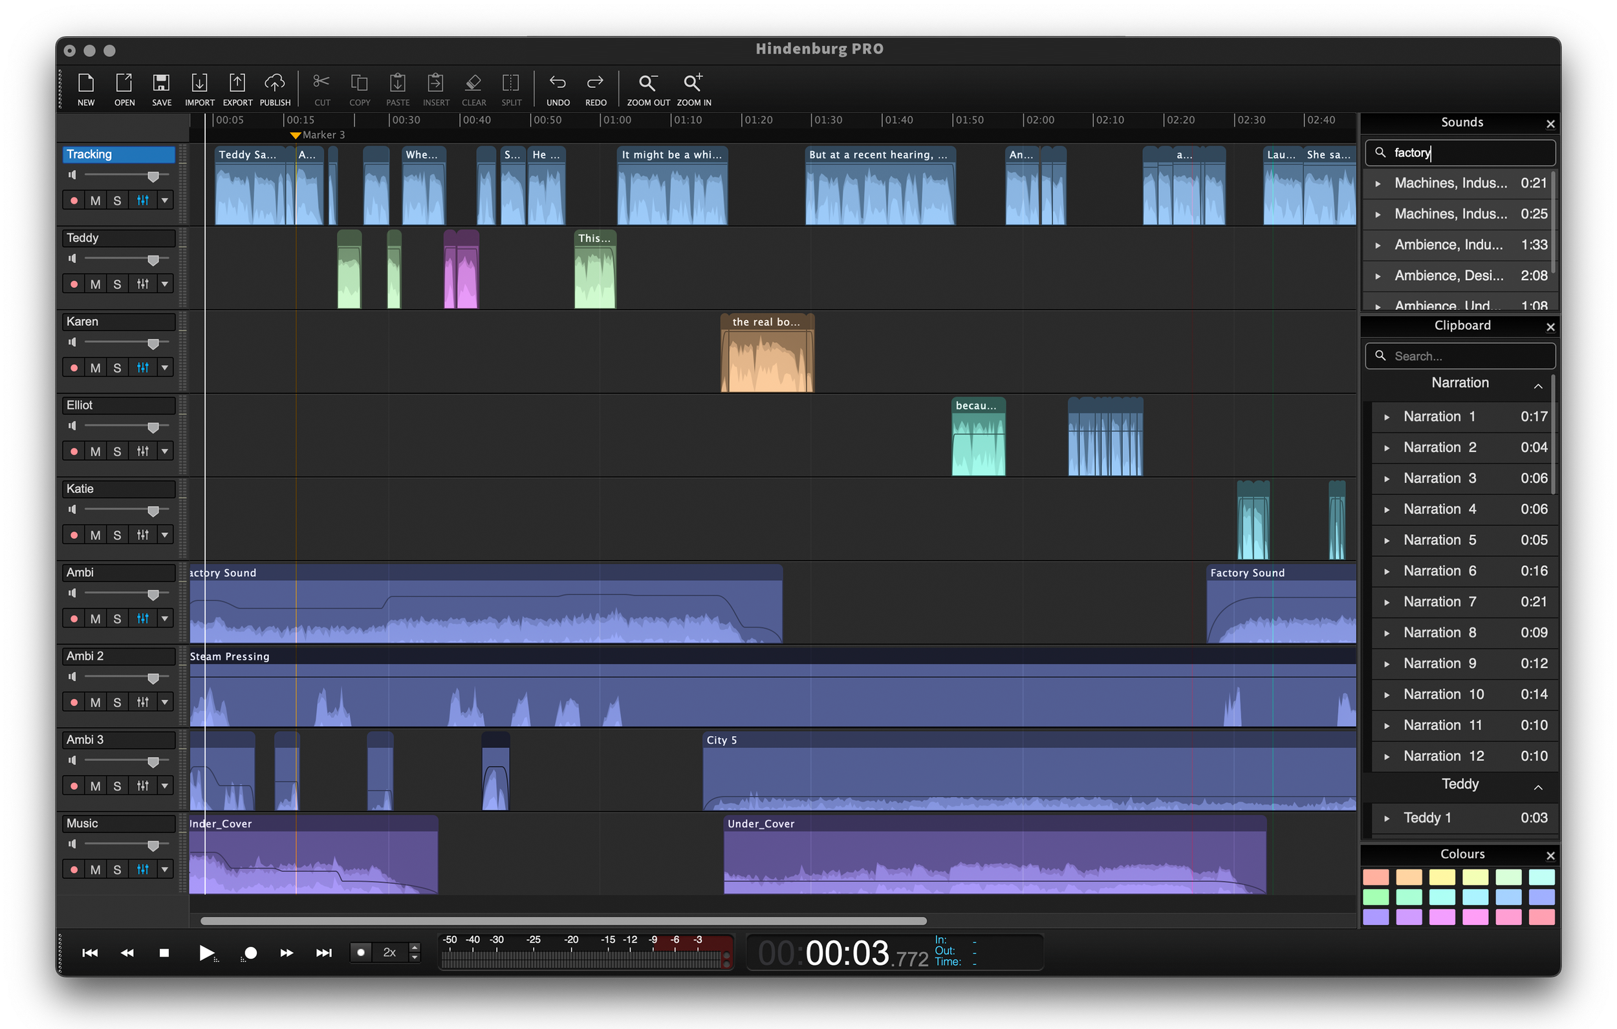Click the horizontal timeline scrollbar

[563, 921]
